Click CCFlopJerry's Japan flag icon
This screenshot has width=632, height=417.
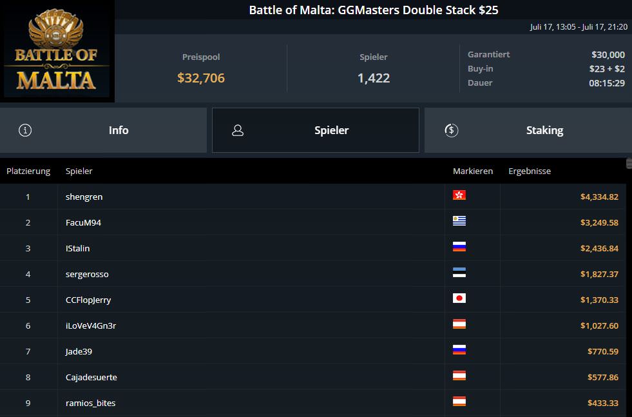pos(459,298)
